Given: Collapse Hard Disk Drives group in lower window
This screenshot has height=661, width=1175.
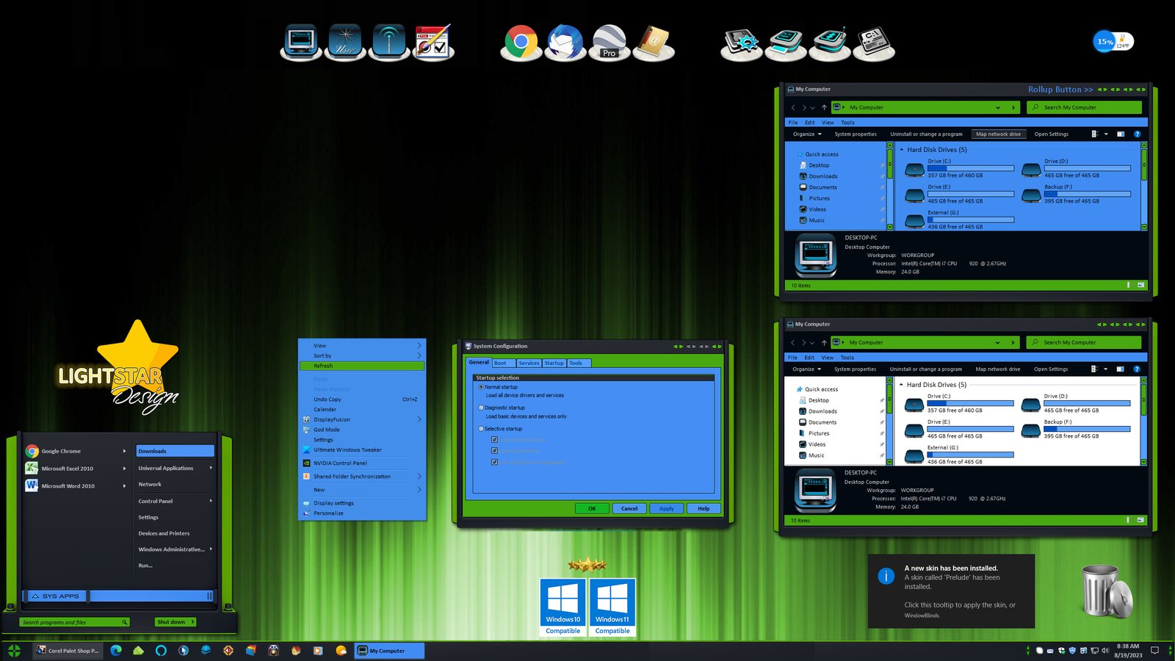Looking at the screenshot, I should click(901, 385).
